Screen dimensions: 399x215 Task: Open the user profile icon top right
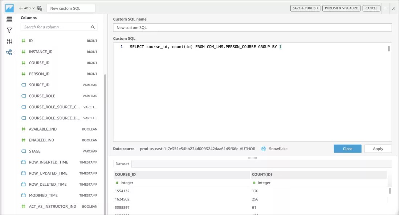pyautogui.click(x=394, y=8)
